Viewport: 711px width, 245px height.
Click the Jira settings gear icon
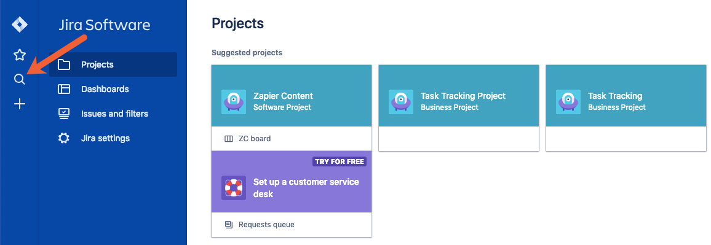64,138
